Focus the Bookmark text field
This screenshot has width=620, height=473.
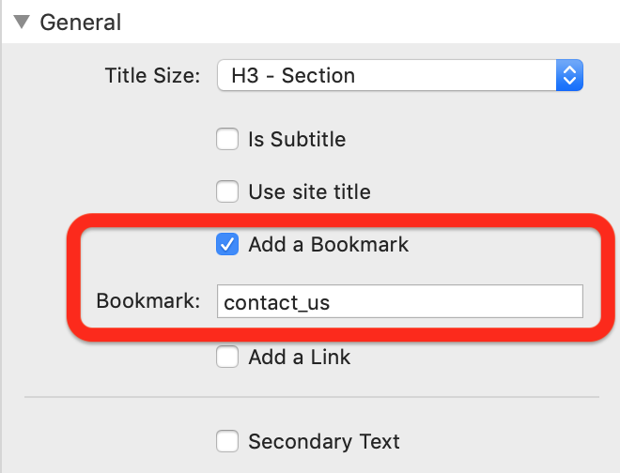(x=400, y=301)
